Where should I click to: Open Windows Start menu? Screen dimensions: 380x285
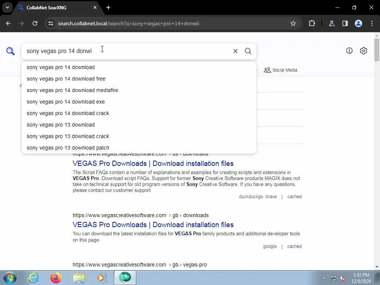pos(10,278)
